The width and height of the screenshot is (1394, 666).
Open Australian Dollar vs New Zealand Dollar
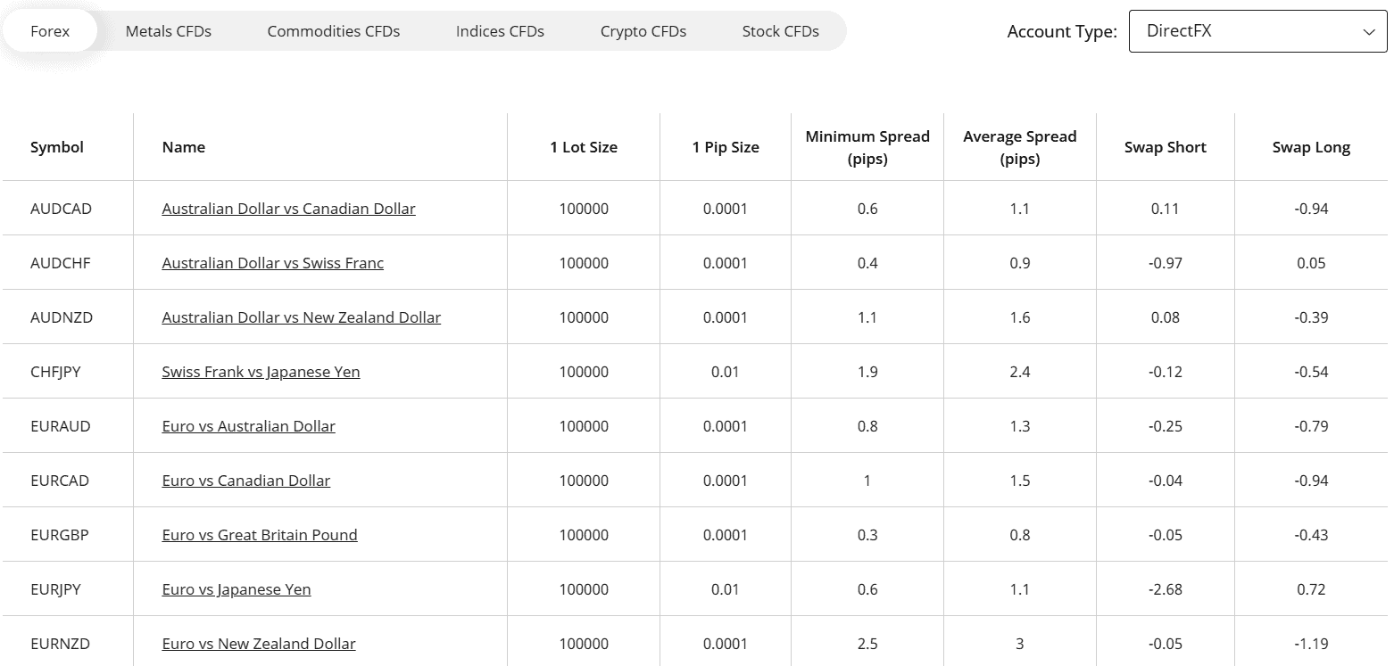tap(301, 317)
